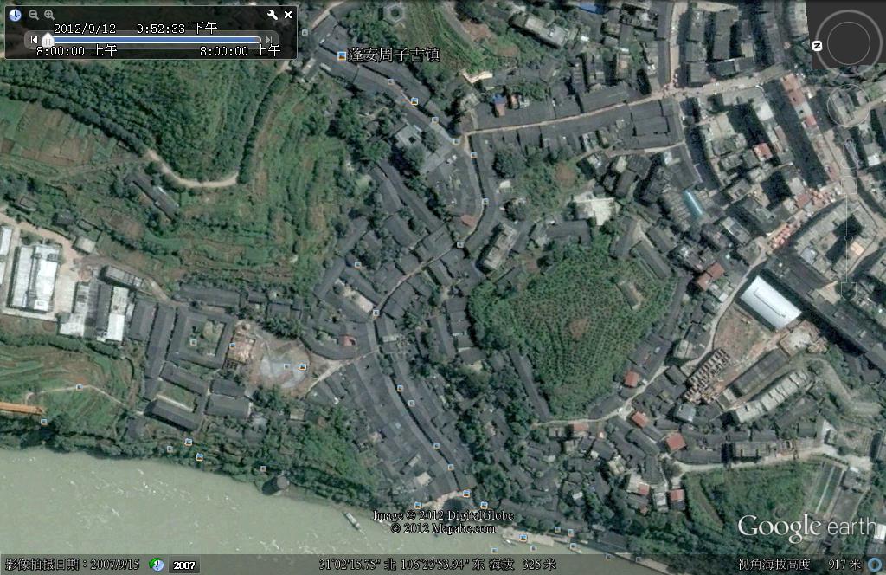Click the blue time slider track
Image resolution: width=886 pixels, height=575 pixels.
pos(156,39)
